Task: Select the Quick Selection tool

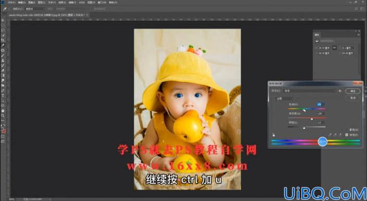Action: point(3,35)
